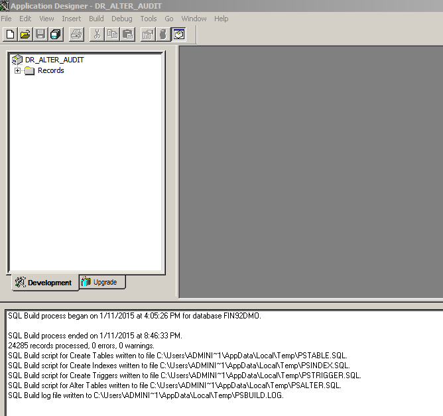The height and width of the screenshot is (416, 443).
Task: Click the DR_ALTER_AUDIT project icon in tree
Action: coord(17,60)
